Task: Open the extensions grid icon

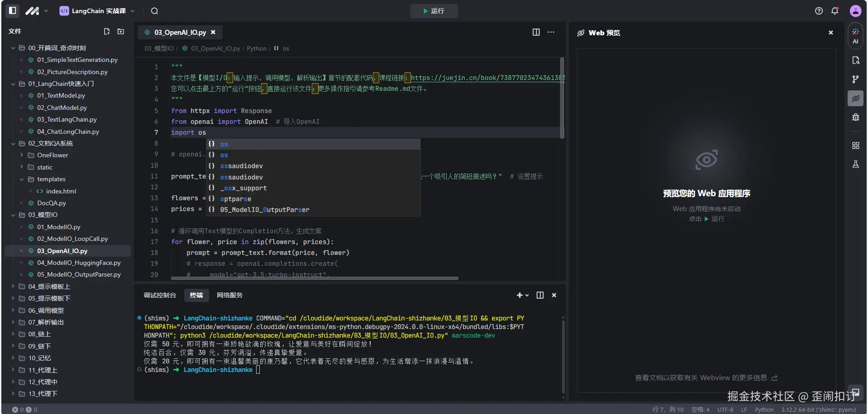Action: (855, 146)
